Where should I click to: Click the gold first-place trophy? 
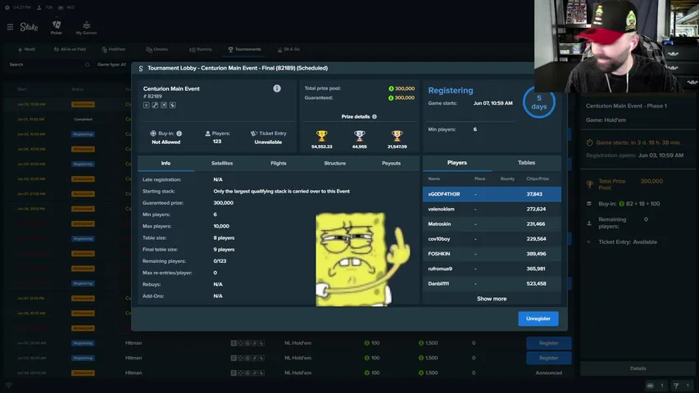pos(321,135)
